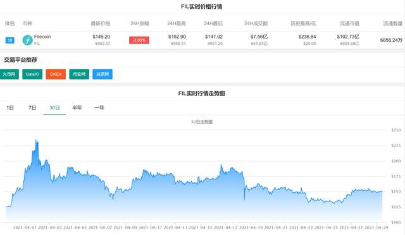Click the $200 y-axis label
The image size is (405, 235).
click(396, 161)
